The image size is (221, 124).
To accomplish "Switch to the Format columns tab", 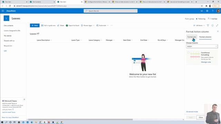I will [x=205, y=37].
